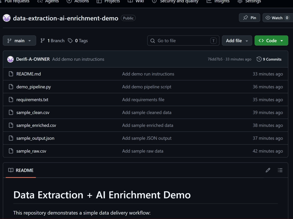293x219 pixels.
Task: Click the repository owner avatar beside title
Action: [7, 18]
